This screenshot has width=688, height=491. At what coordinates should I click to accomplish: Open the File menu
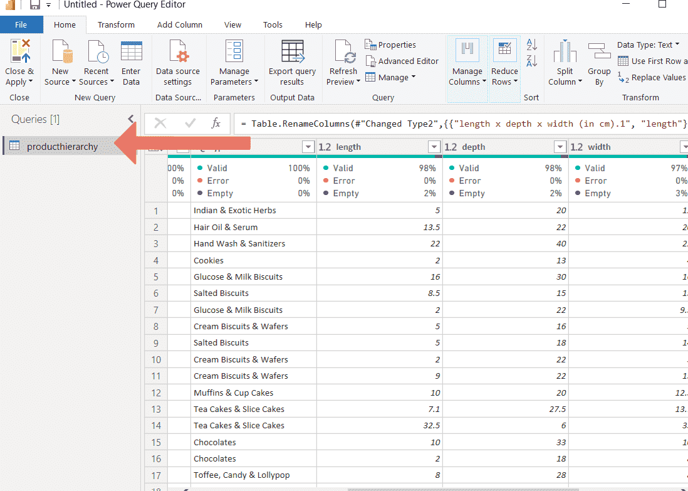coord(21,24)
